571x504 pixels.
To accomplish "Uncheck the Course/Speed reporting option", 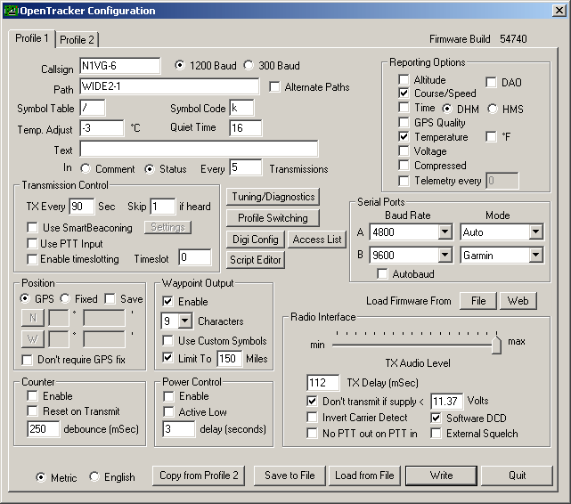I will (x=404, y=93).
